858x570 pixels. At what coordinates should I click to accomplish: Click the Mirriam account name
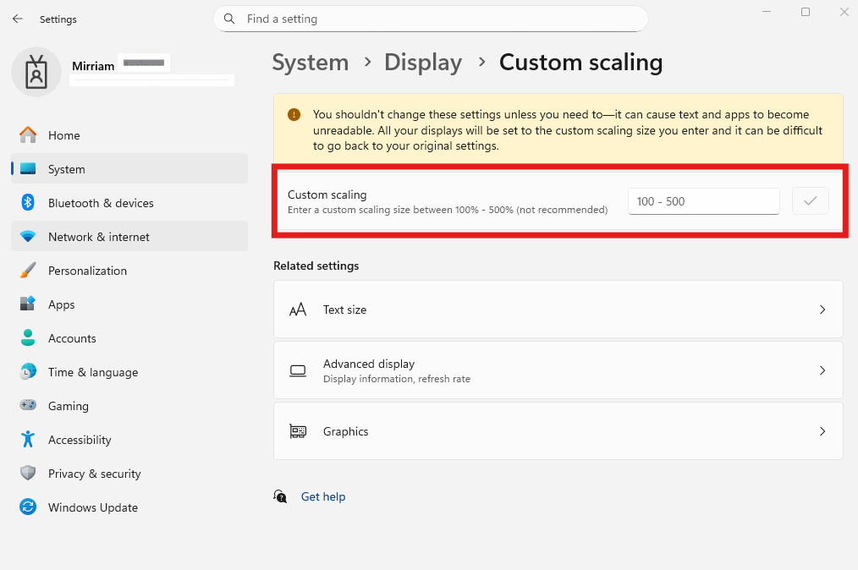93,66
